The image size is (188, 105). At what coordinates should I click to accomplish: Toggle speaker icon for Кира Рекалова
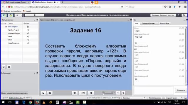tap(28, 43)
